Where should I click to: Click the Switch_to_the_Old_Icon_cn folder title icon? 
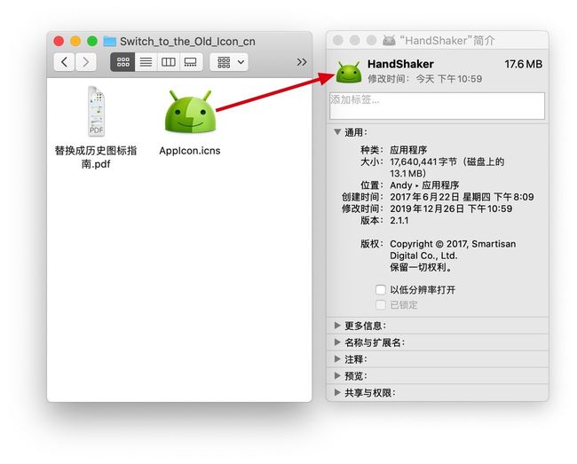click(x=110, y=41)
